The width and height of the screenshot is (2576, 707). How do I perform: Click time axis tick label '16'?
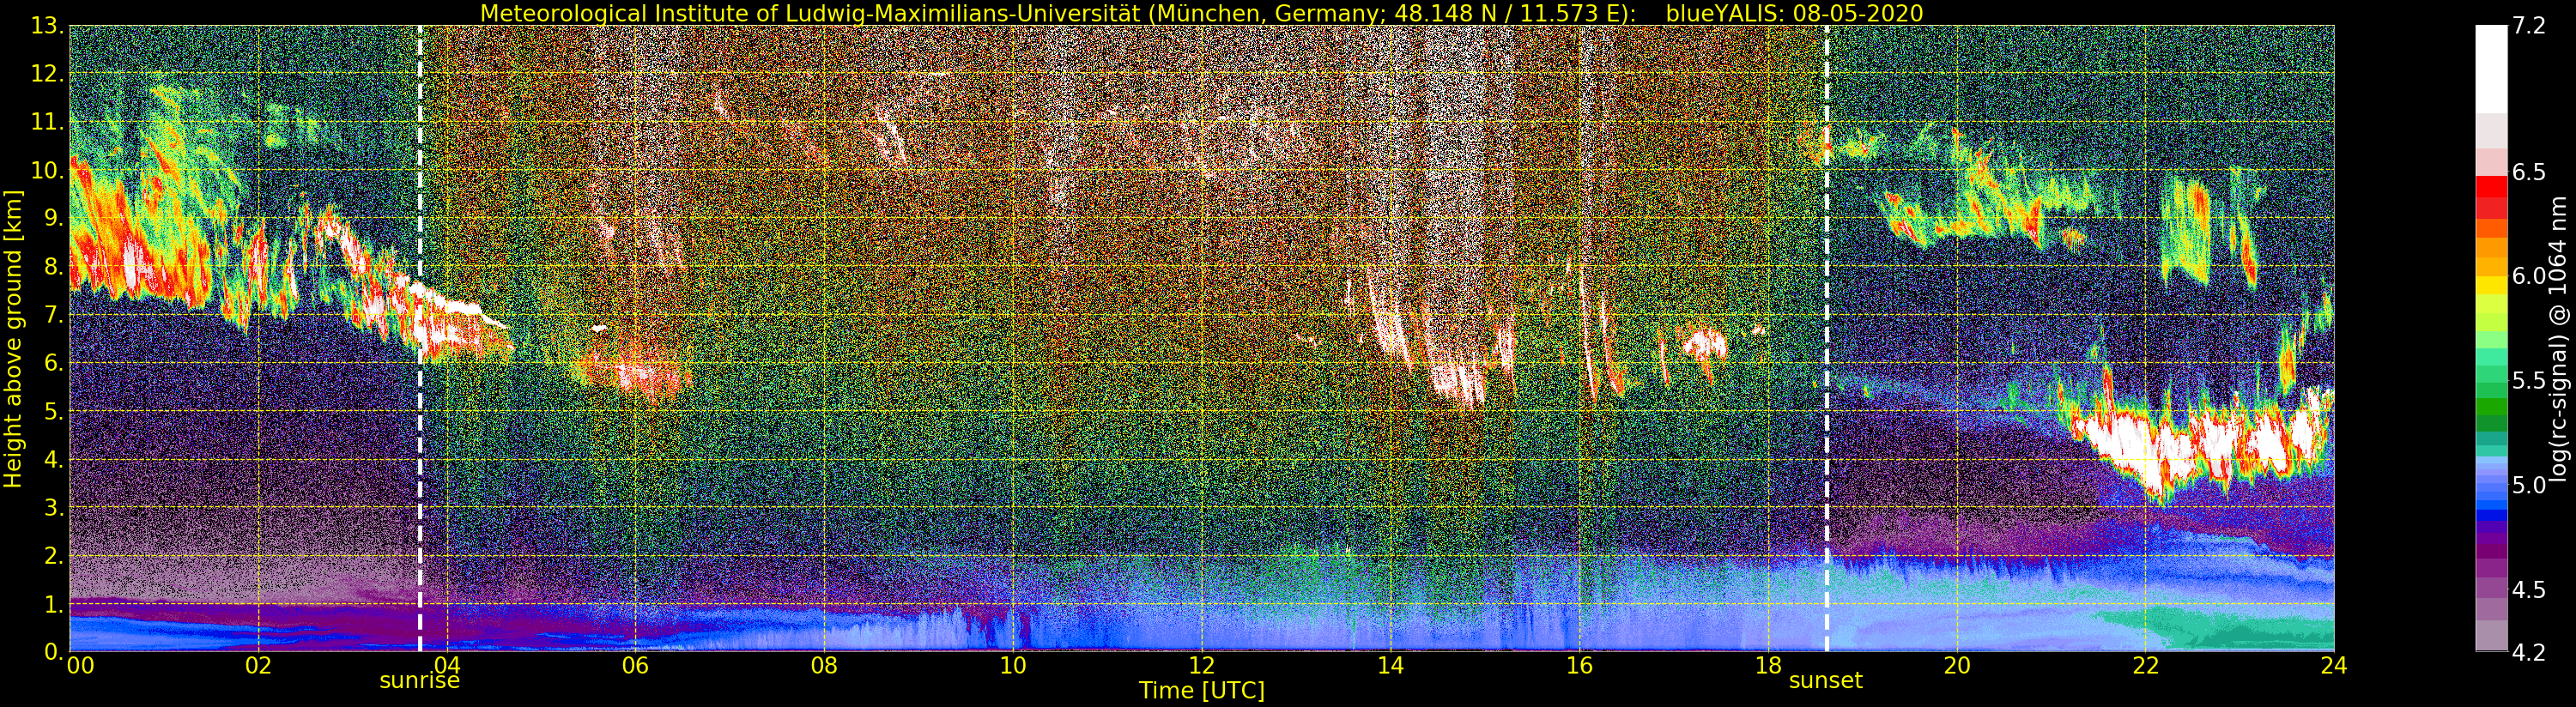point(1579,666)
